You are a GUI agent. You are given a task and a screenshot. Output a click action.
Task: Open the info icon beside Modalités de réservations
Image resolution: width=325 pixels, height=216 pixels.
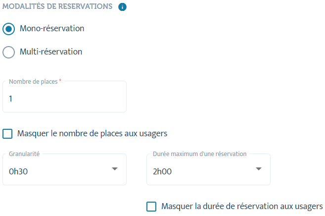click(122, 7)
